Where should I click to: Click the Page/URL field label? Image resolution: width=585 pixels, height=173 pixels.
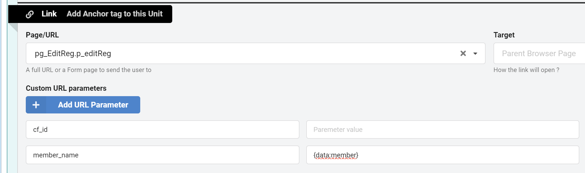(42, 35)
